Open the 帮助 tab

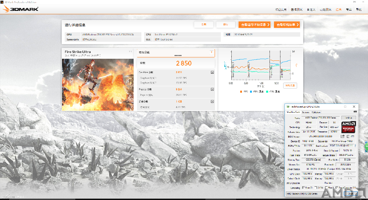pyautogui.click(x=359, y=10)
